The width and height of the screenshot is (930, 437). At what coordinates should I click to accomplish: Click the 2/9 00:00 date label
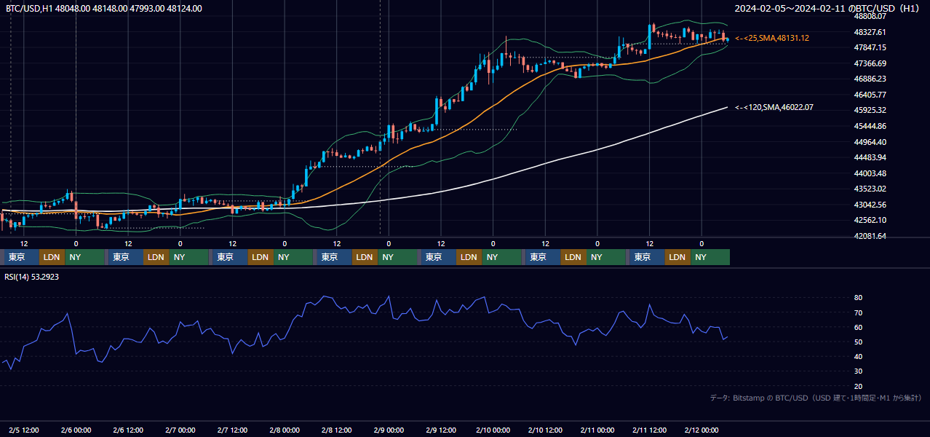click(389, 430)
